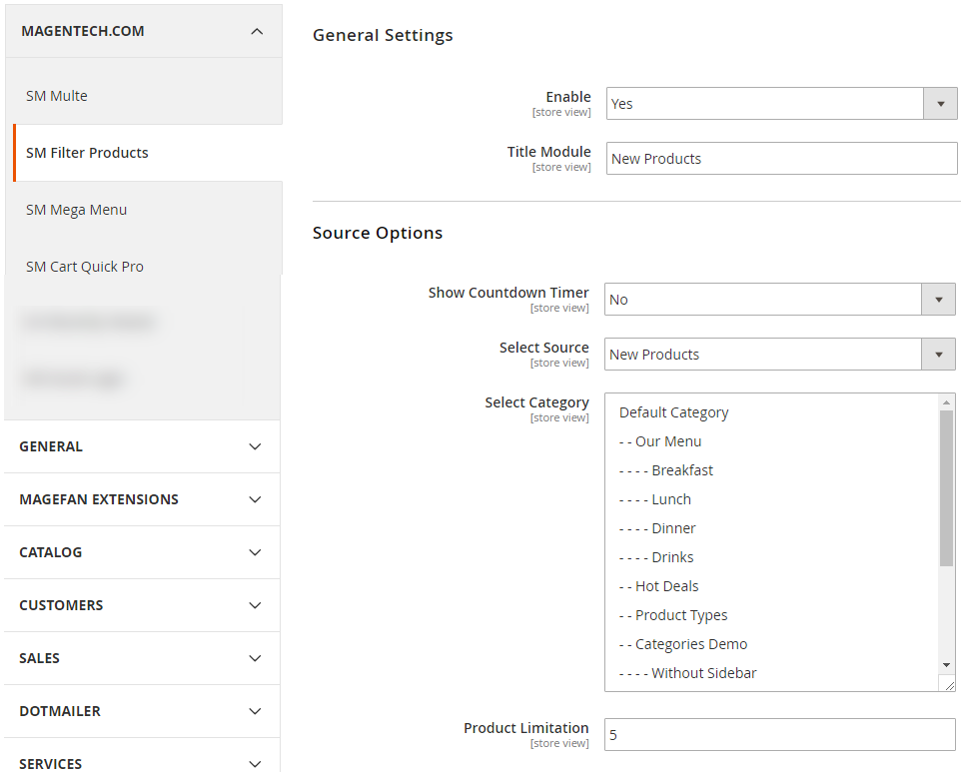Open the Select Source dropdown
Screen dimensions: 961x775
[x=779, y=355]
